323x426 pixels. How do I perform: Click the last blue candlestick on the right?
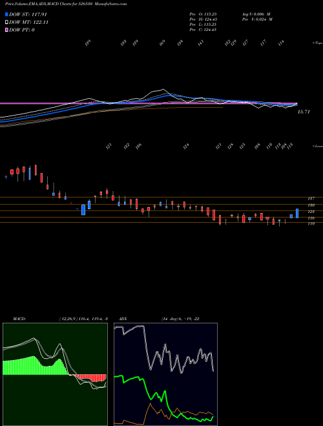click(x=297, y=213)
